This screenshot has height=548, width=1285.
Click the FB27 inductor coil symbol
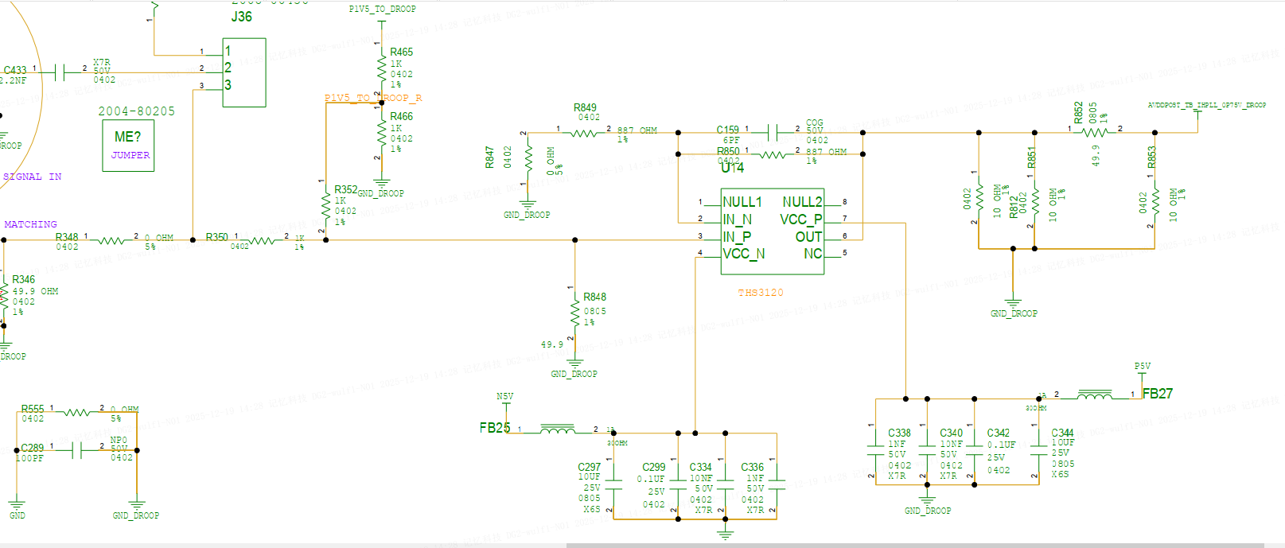coord(1095,394)
